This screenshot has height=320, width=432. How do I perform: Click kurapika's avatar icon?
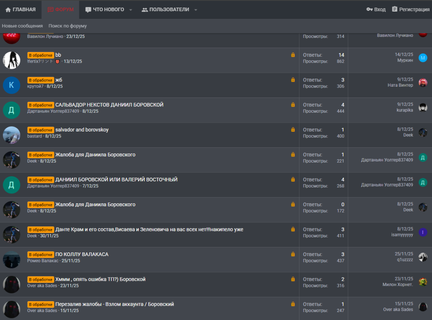pyautogui.click(x=423, y=107)
